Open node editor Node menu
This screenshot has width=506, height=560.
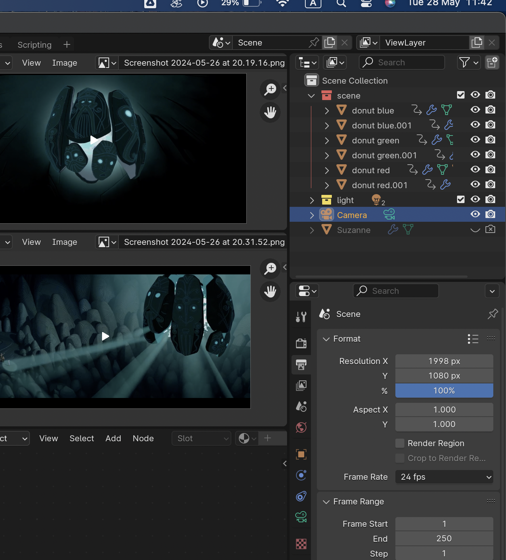pyautogui.click(x=143, y=438)
